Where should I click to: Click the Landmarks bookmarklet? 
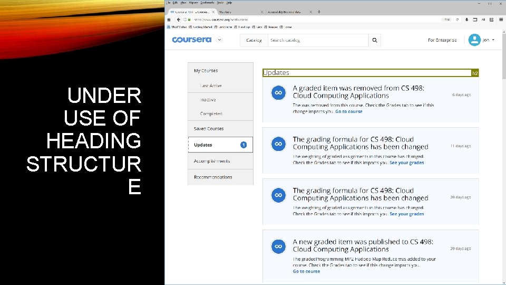coord(223,27)
